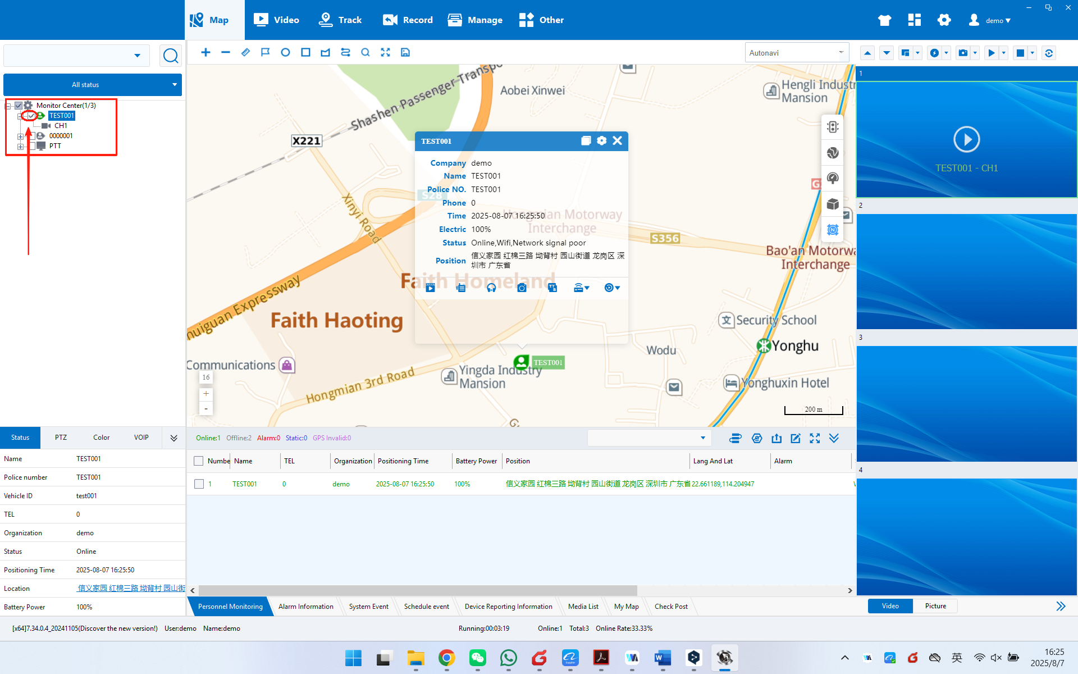Open the device search combo box dropdown
The width and height of the screenshot is (1078, 674).
coord(137,56)
